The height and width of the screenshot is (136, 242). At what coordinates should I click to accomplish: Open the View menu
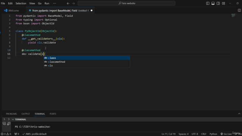[x=32, y=3]
